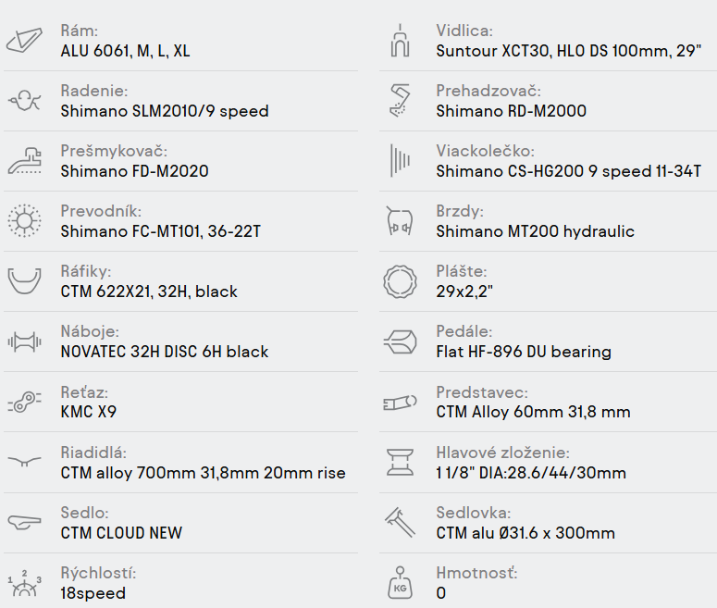
Task: Click the chain link icon by Reťaz
Action: (25, 402)
